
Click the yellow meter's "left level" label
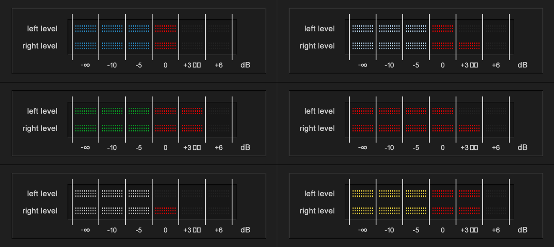[319, 194]
